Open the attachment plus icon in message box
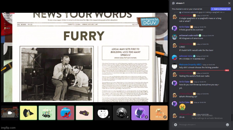The height and width of the screenshot is (130, 233). (176, 125)
